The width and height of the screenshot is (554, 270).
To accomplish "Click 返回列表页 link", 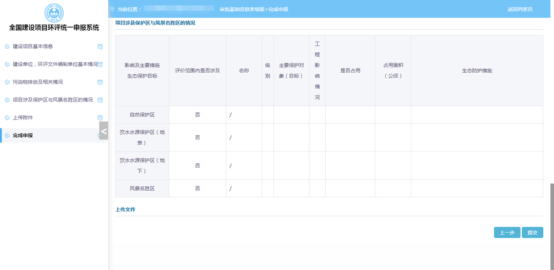I will [x=520, y=10].
